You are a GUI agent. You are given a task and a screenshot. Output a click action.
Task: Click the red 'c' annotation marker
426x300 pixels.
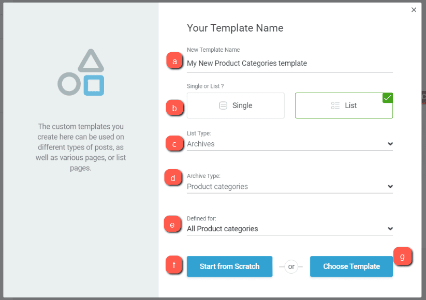coord(174,143)
